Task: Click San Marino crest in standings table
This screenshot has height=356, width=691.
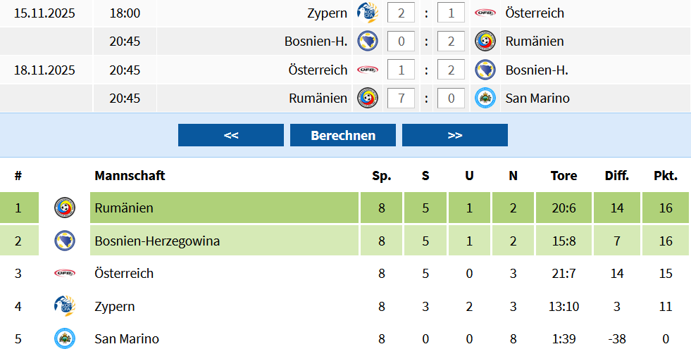Action: click(65, 338)
